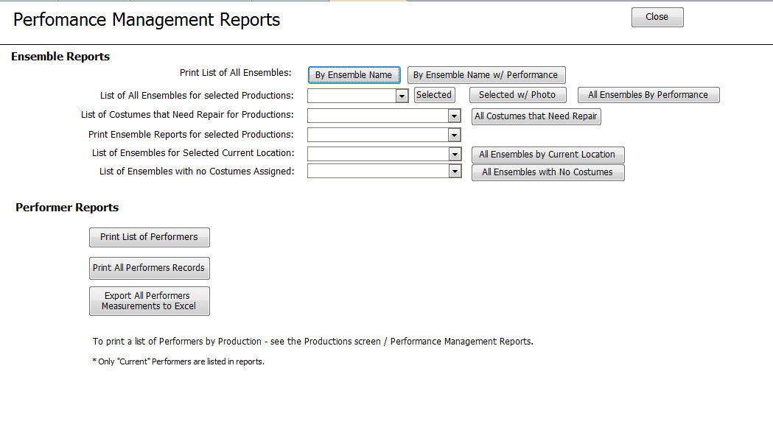Viewport: 773px width, 427px height.
Task: Click inside the Current Location combo field
Action: (x=378, y=154)
